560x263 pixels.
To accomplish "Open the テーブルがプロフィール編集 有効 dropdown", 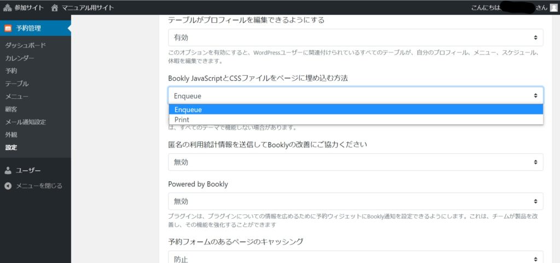I will [355, 38].
